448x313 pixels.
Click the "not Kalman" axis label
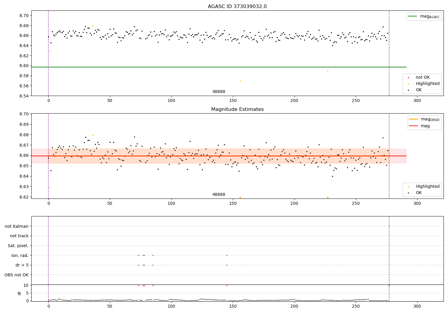pyautogui.click(x=17, y=227)
